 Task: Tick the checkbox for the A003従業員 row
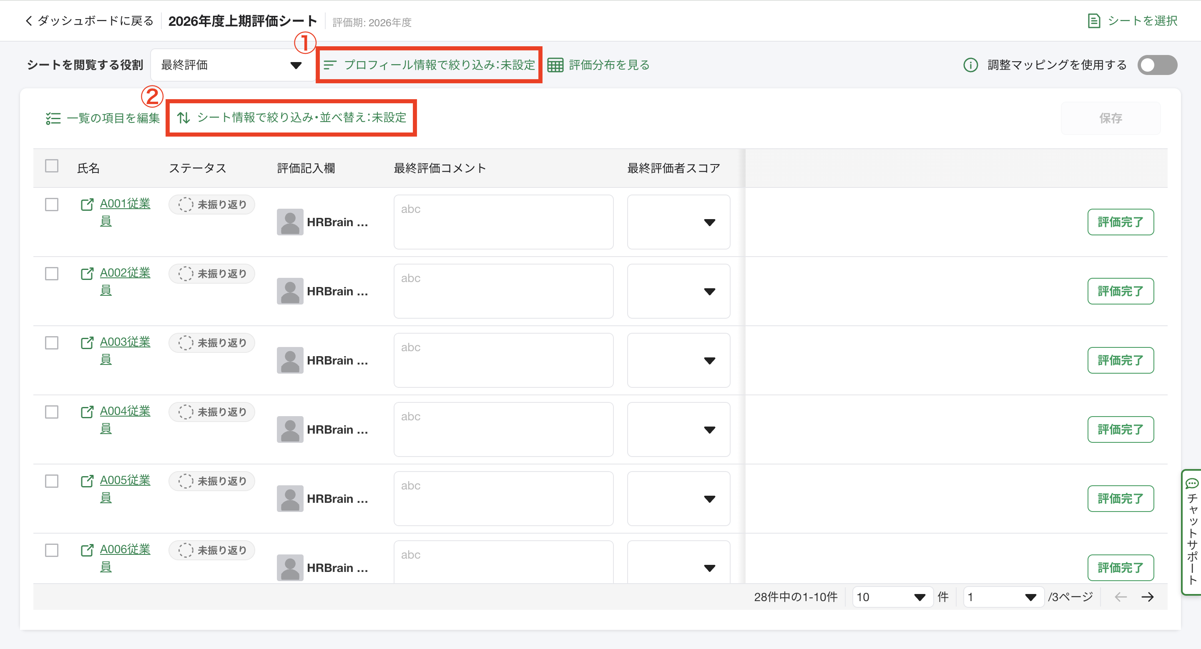(52, 343)
